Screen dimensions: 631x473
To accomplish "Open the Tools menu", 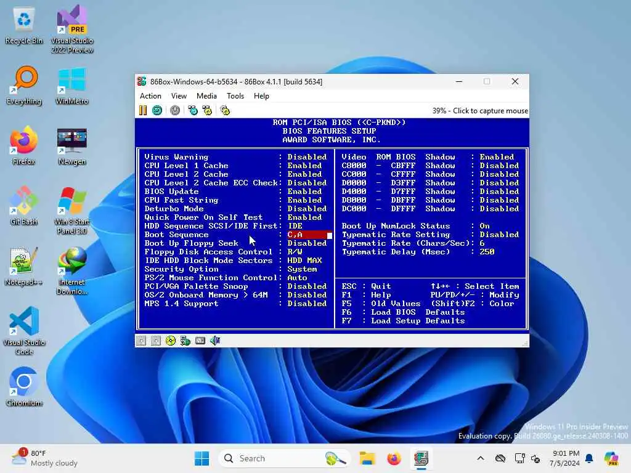I will 235,96.
